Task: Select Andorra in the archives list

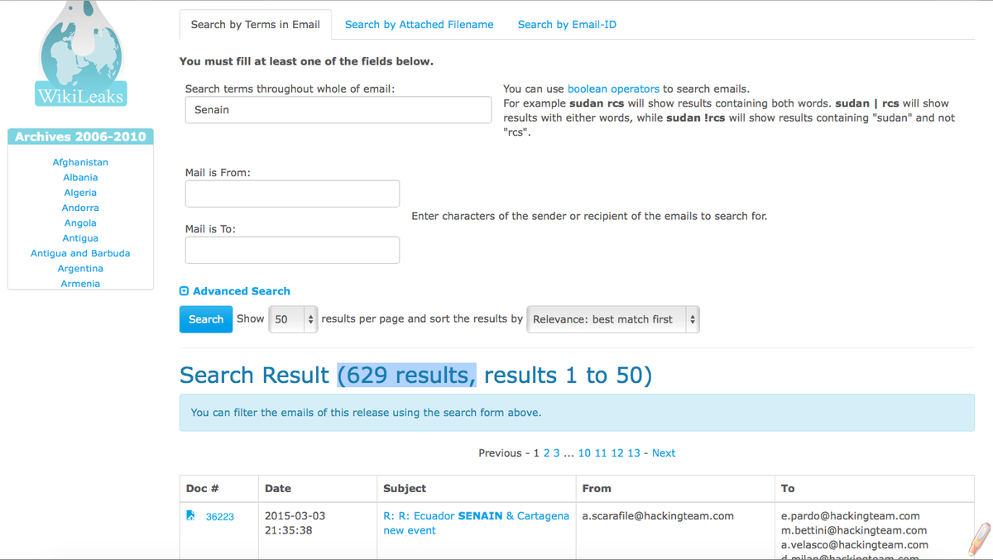Action: tap(80, 208)
